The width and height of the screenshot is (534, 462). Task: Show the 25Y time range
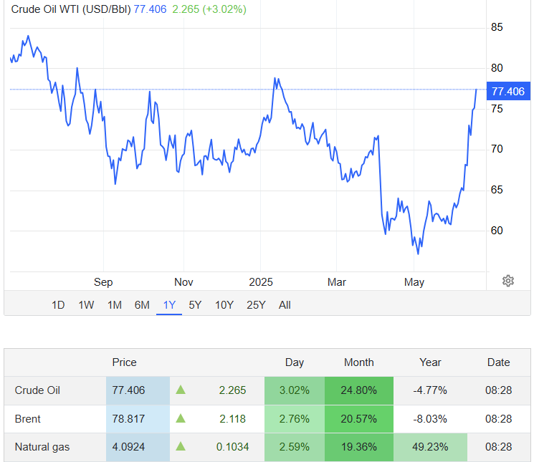pos(256,305)
